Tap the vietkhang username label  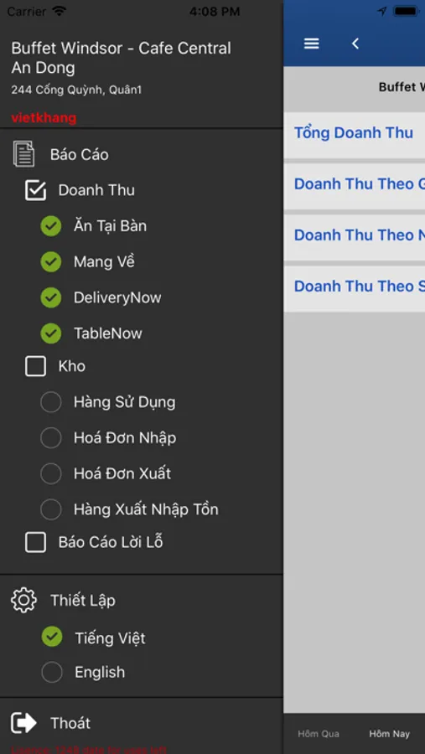[x=44, y=118]
